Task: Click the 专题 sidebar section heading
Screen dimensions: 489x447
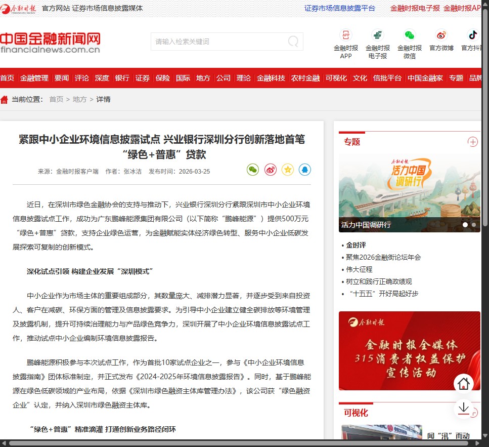Action: 352,142
